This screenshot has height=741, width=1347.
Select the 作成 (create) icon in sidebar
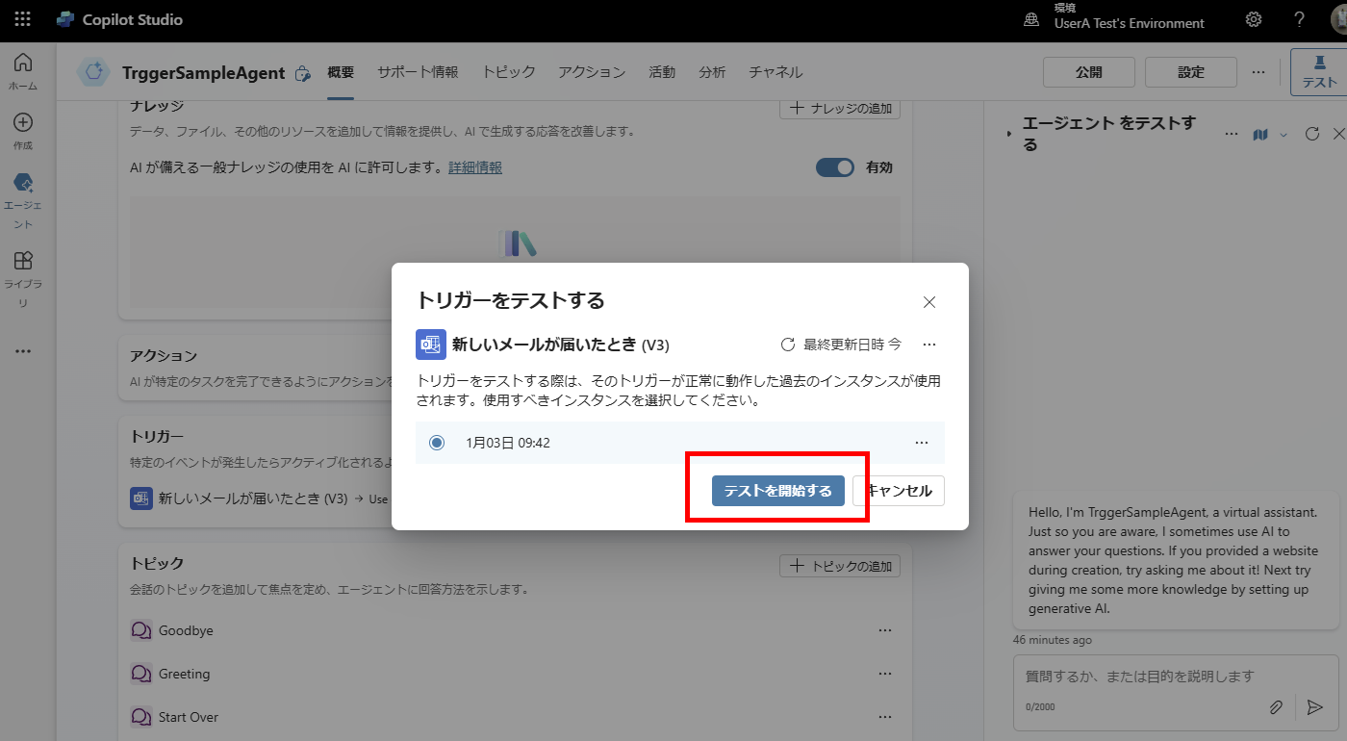point(22,122)
